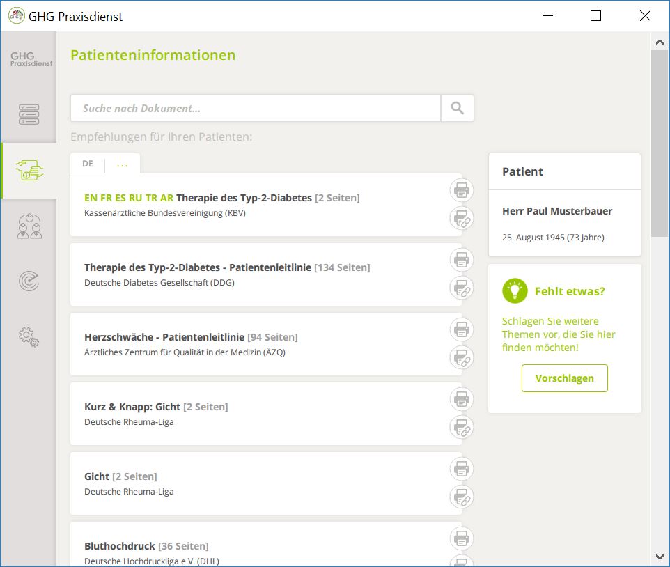Viewport: 670px width, 567px height.
Task: Click the search magnifier icon
Action: [457, 108]
